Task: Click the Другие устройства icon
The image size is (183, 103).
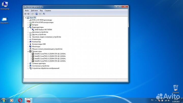Action: point(30,34)
